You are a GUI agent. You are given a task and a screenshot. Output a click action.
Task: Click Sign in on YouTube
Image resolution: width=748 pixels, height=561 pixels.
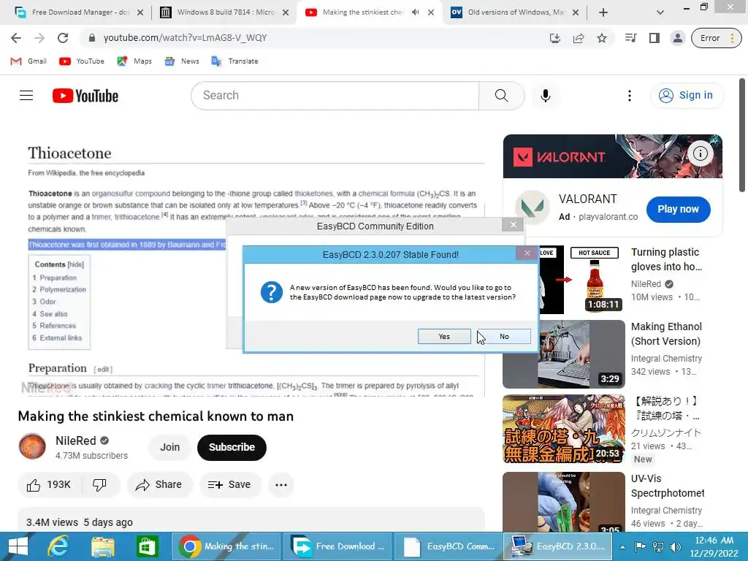[x=687, y=96]
